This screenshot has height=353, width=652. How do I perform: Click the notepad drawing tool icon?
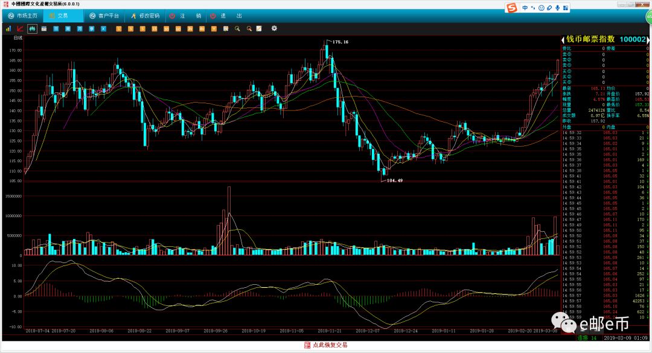pos(259,29)
